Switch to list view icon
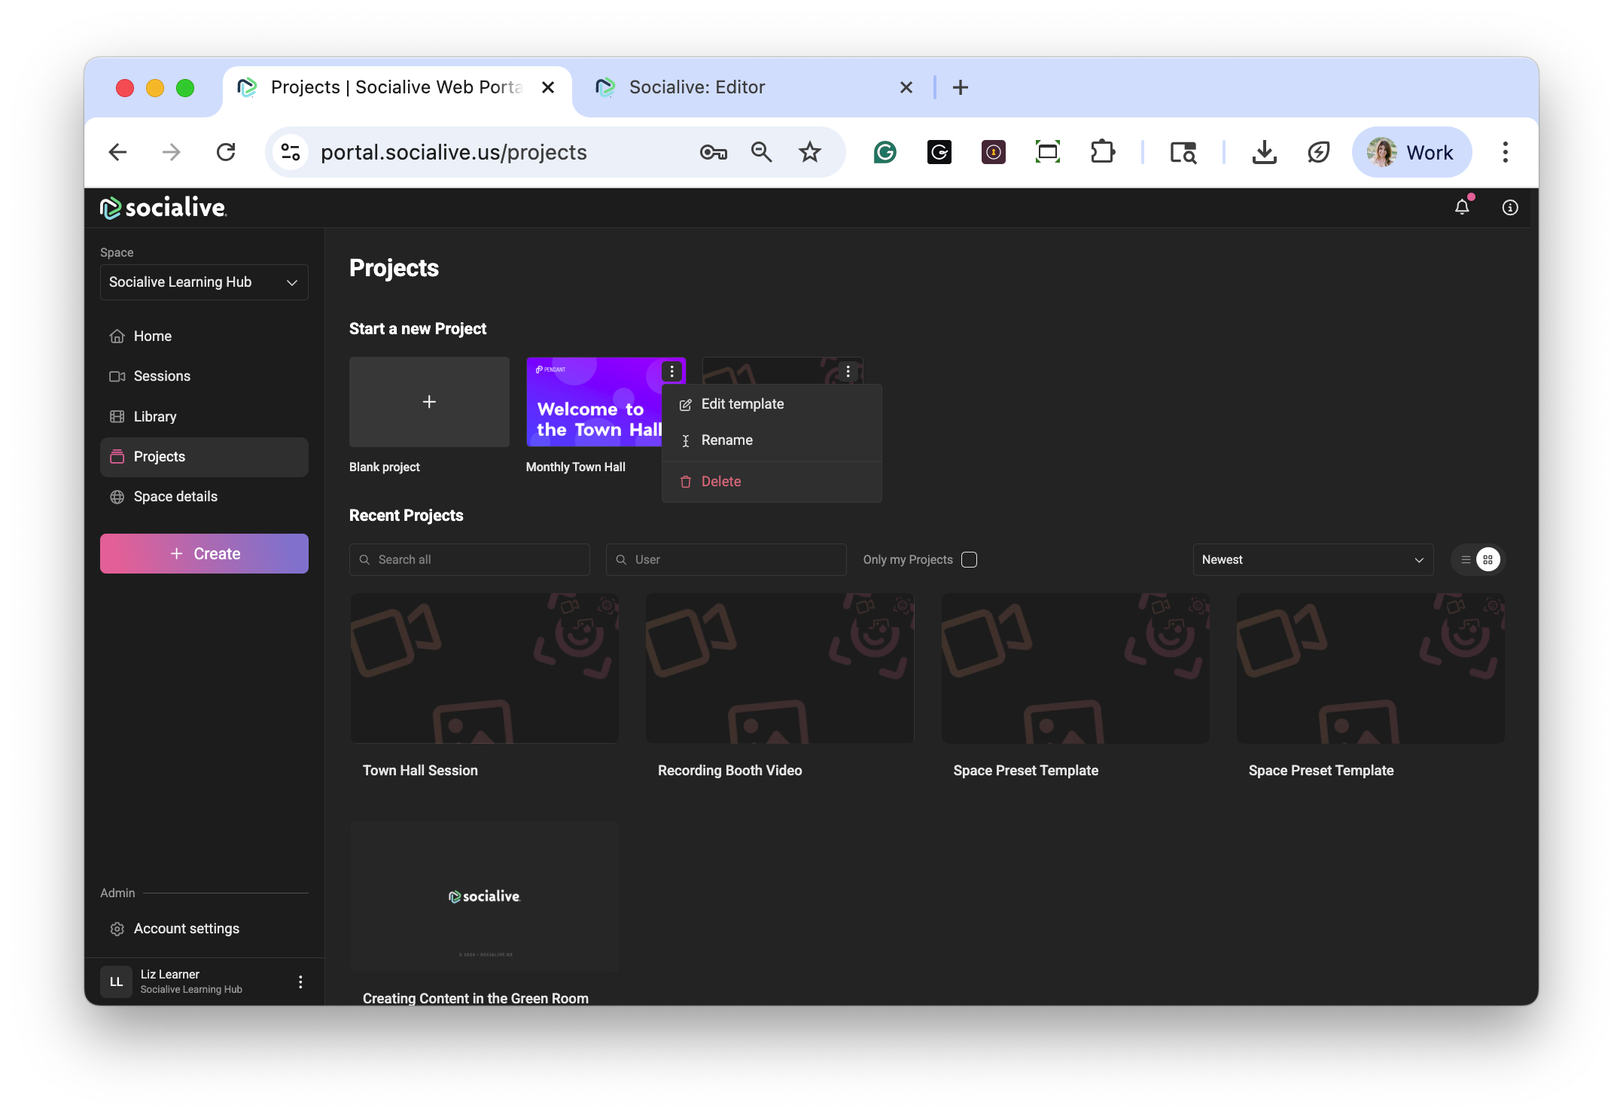The height and width of the screenshot is (1117, 1623). click(x=1465, y=559)
